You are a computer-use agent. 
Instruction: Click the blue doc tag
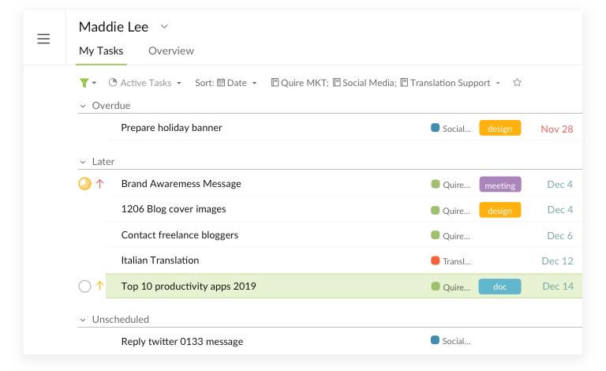point(499,287)
